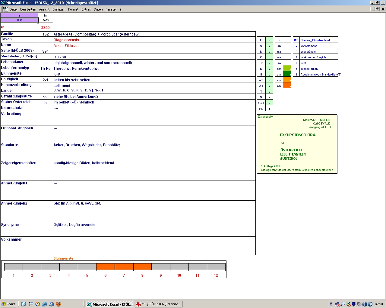This screenshot has height=308, width=386.
Task: Click the name Acker- Filzkraut
Action: point(66,46)
